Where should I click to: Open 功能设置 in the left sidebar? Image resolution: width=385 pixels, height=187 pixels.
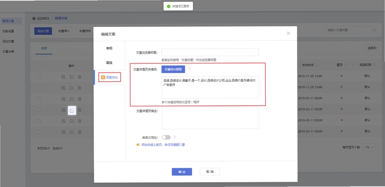8,31
